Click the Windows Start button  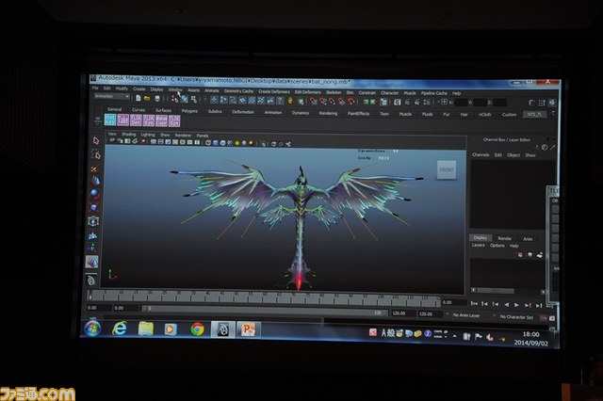pos(92,329)
